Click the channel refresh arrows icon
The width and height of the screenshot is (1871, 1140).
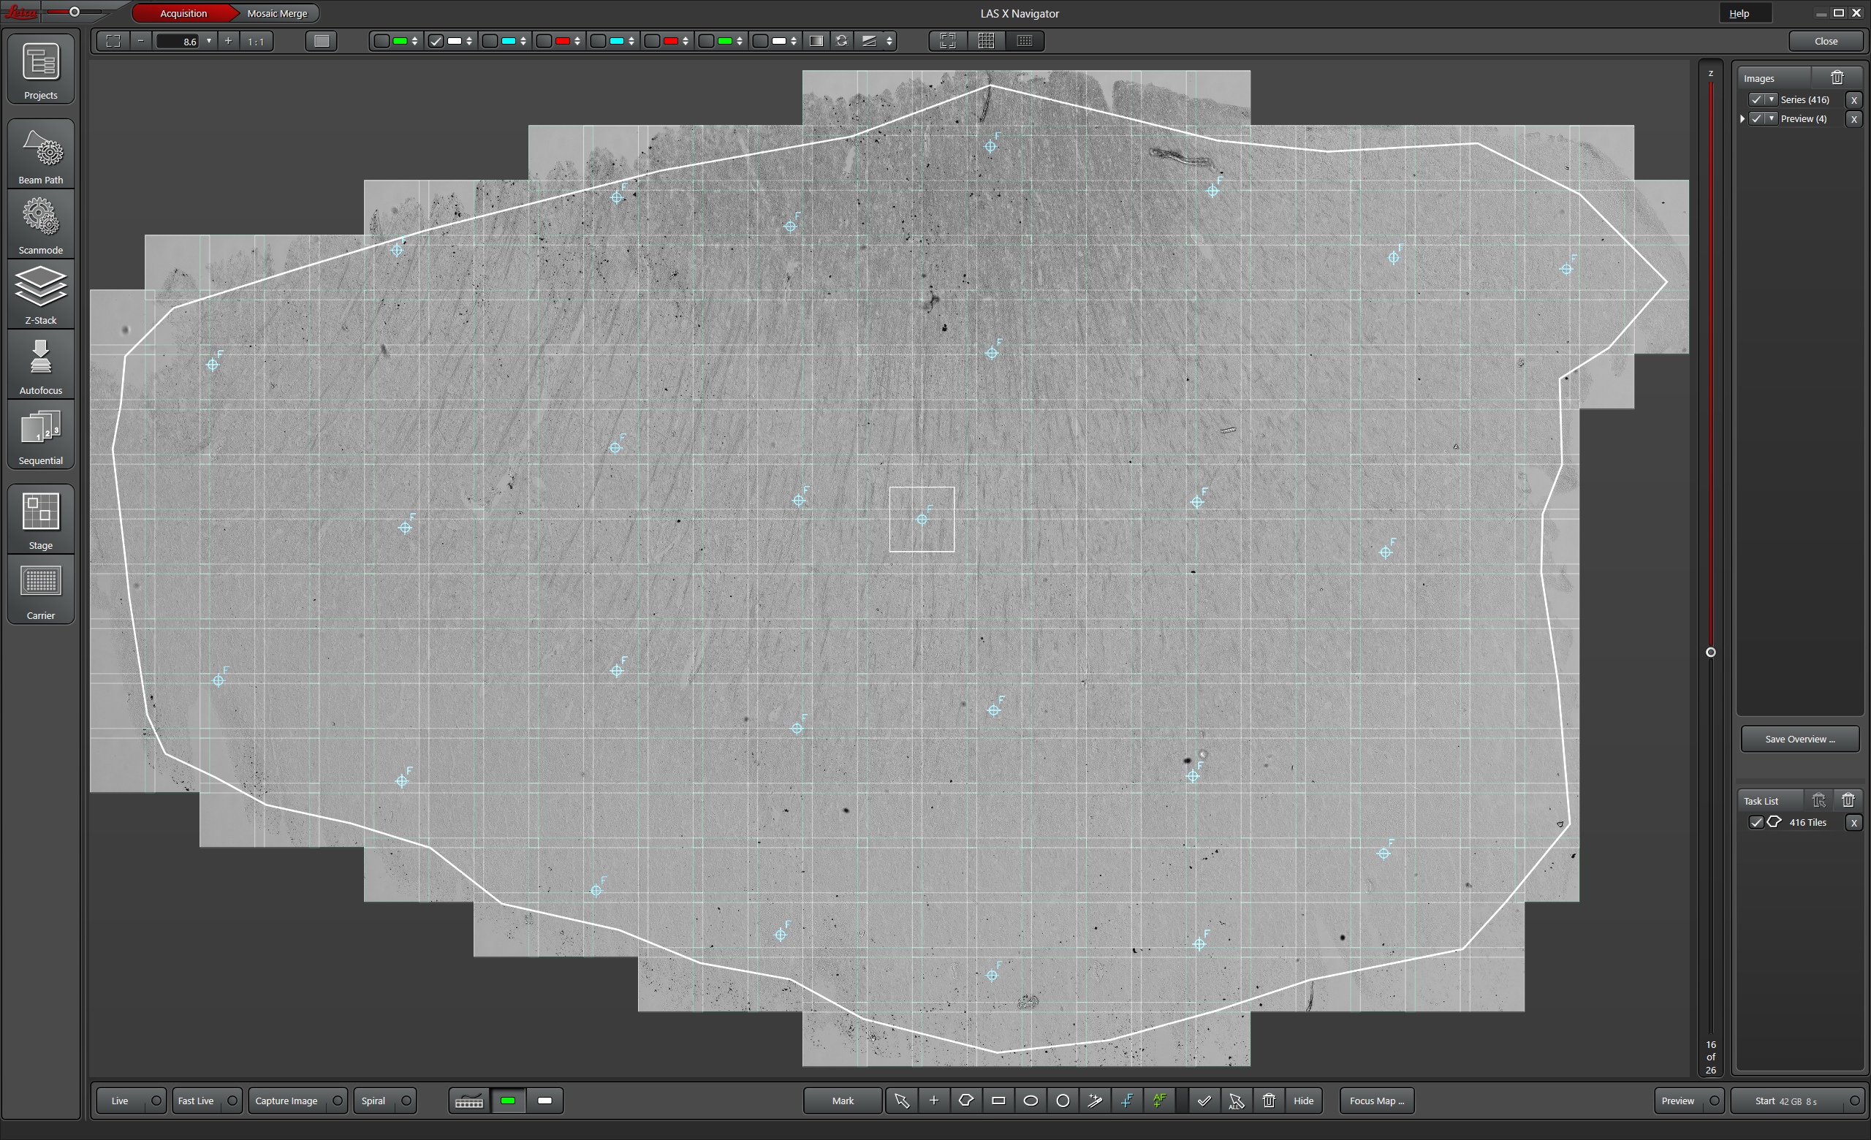(x=841, y=41)
